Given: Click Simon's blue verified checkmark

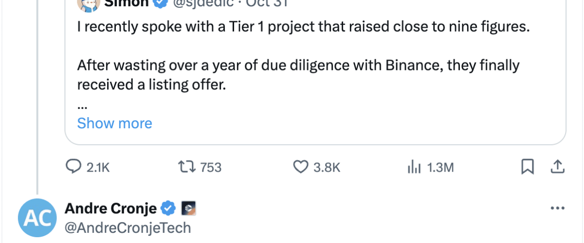Looking at the screenshot, I should click(x=159, y=3).
